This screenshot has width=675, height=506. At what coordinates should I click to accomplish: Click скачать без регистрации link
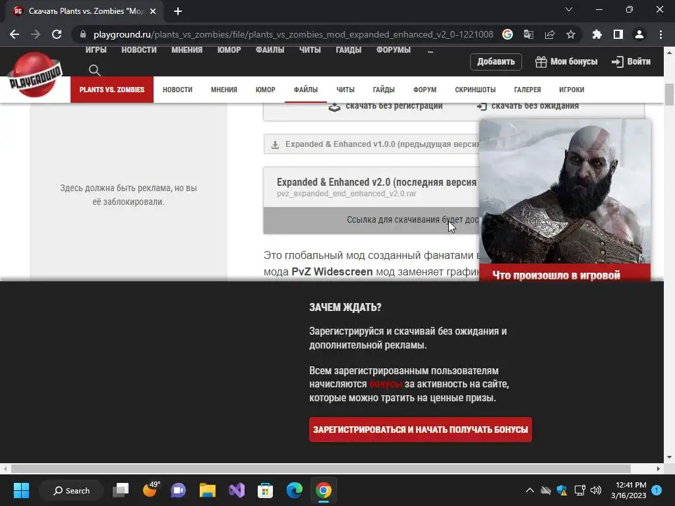pos(385,106)
